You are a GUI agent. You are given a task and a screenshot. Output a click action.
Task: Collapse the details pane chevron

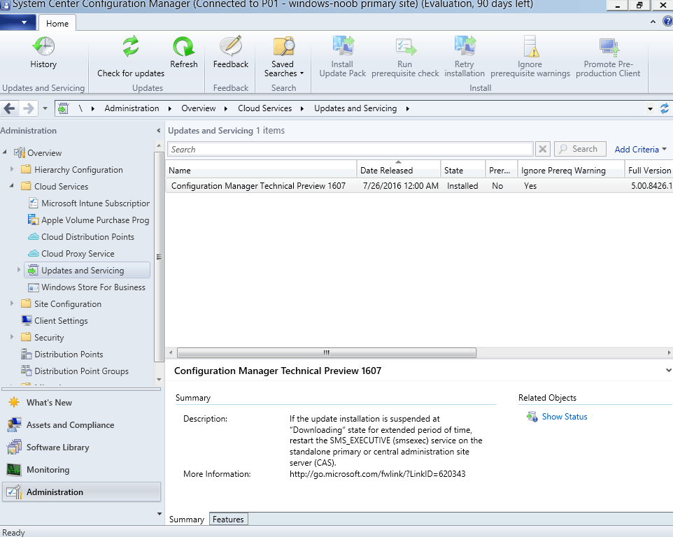tap(668, 370)
